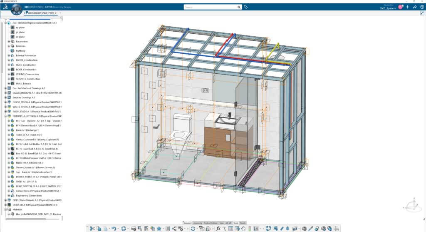Click the Paste icon in bottom toolbar

(x=105, y=229)
